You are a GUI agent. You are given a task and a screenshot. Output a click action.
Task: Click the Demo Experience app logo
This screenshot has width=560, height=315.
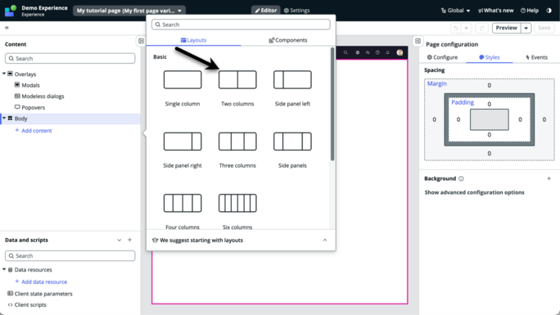(11, 11)
